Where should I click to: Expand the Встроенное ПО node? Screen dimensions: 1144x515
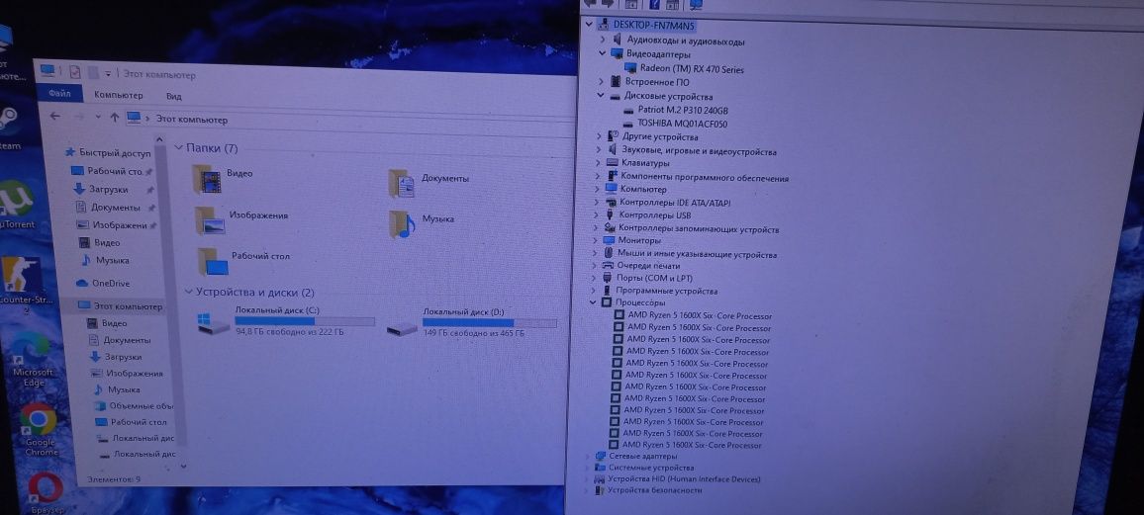tap(601, 82)
